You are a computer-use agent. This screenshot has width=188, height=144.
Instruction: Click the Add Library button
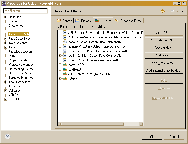click(x=164, y=55)
